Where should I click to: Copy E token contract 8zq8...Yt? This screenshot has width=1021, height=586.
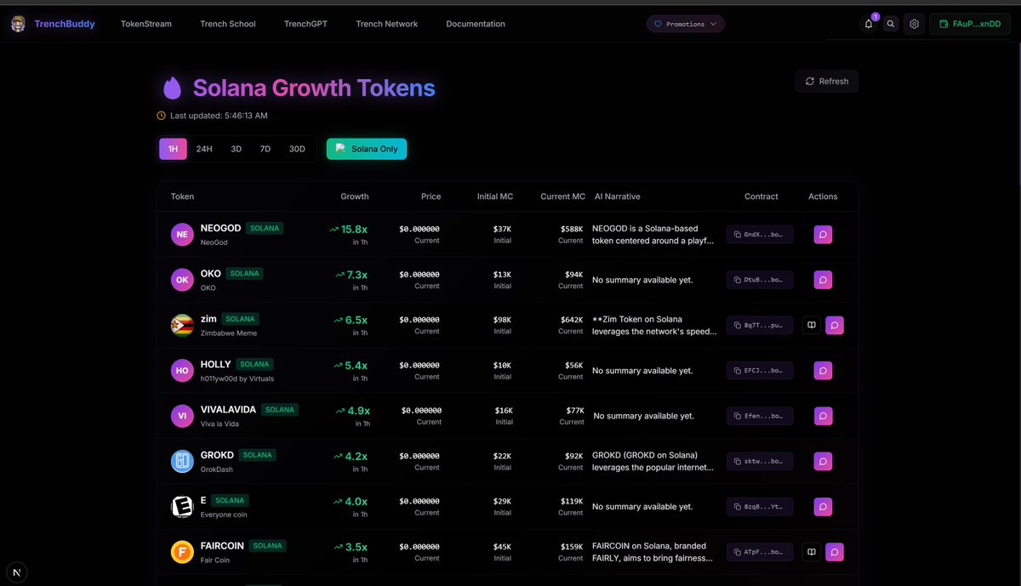tap(760, 507)
